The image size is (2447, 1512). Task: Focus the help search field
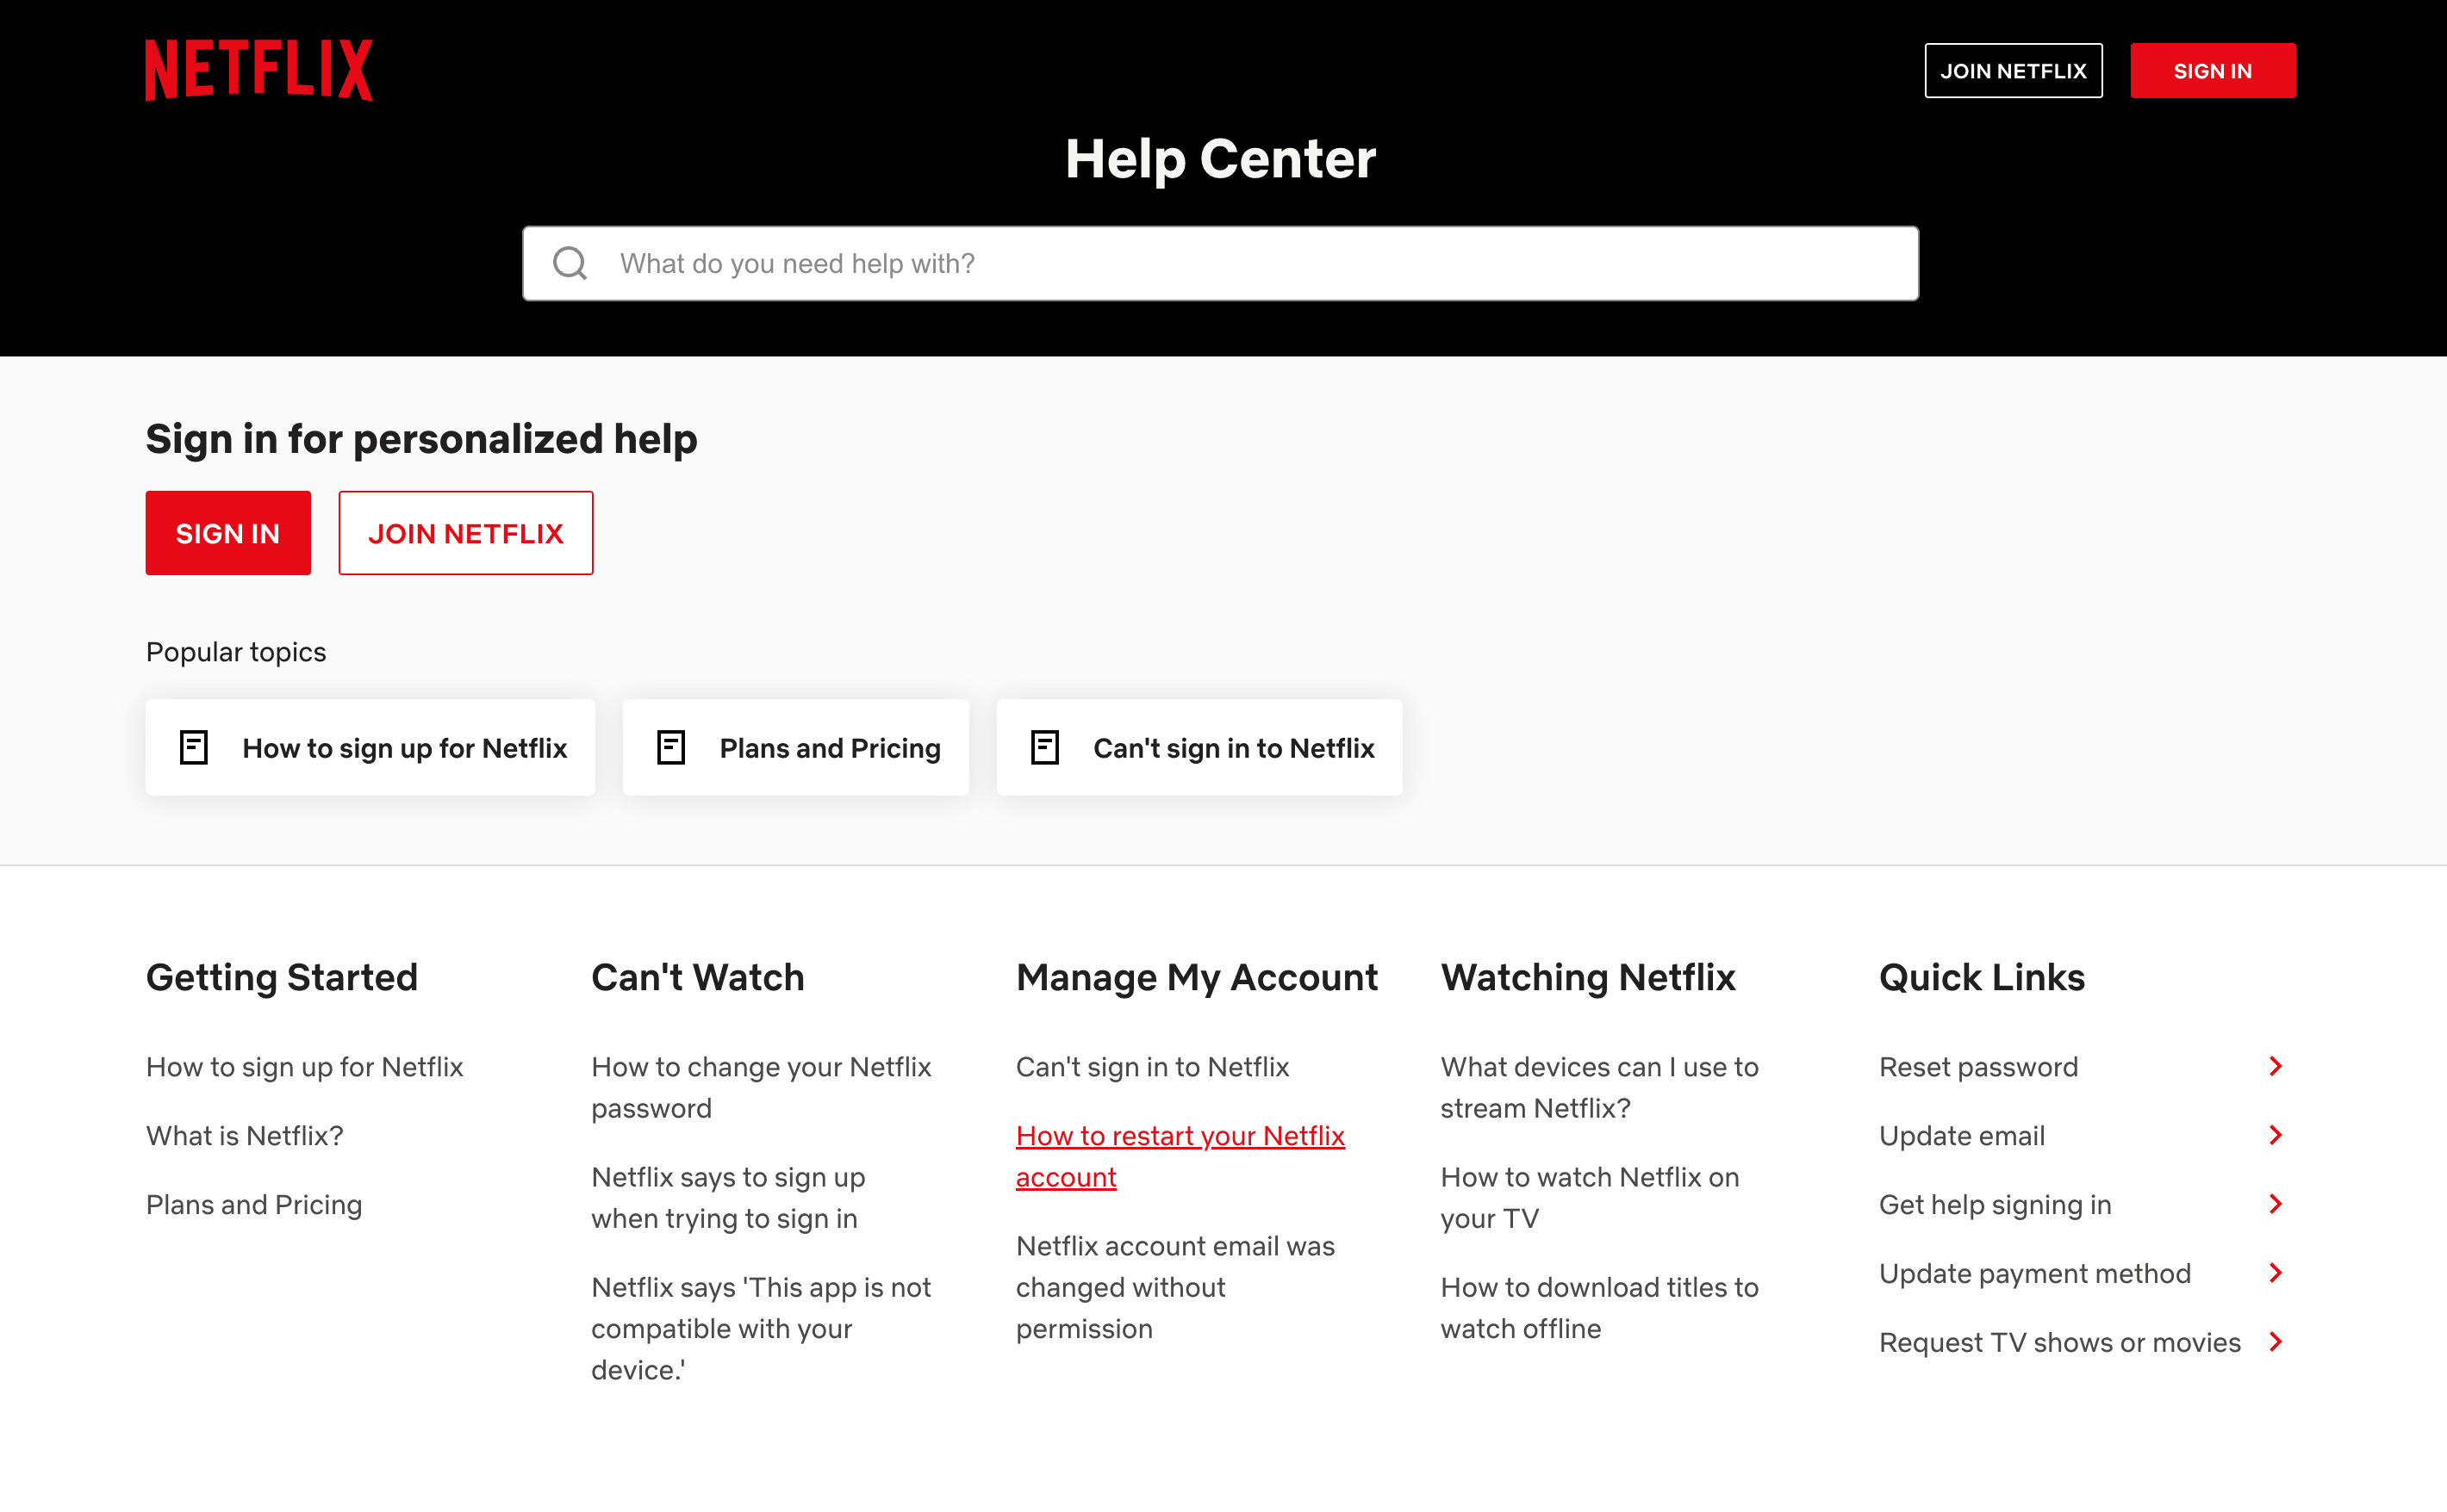click(1221, 263)
